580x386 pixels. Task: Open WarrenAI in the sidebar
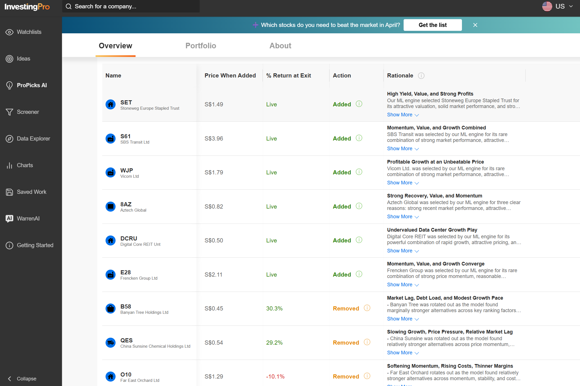click(x=28, y=219)
